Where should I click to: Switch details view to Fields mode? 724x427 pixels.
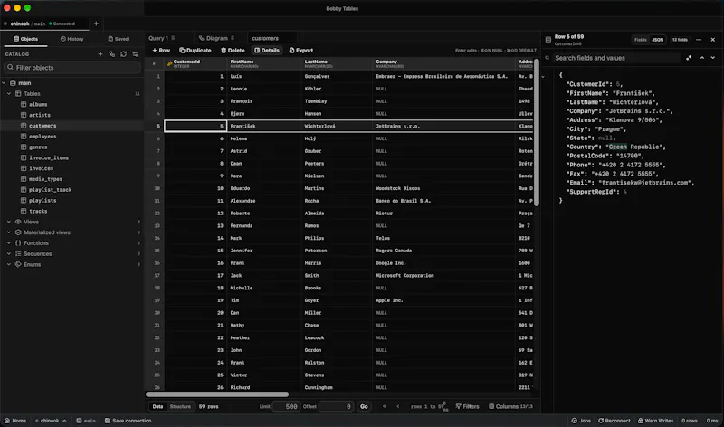[641, 40]
